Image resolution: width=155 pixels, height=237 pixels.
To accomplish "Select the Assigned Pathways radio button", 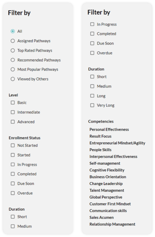I will (x=13, y=41).
